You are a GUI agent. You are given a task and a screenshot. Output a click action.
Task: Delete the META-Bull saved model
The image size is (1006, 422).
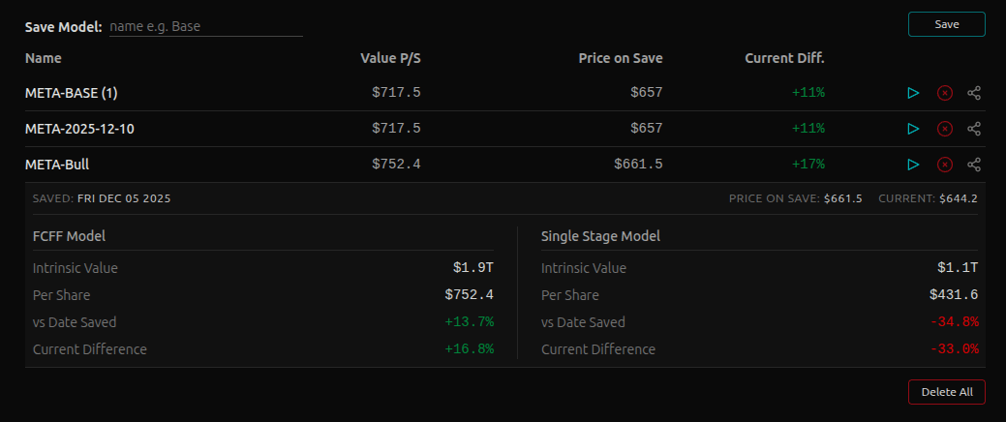pos(944,165)
